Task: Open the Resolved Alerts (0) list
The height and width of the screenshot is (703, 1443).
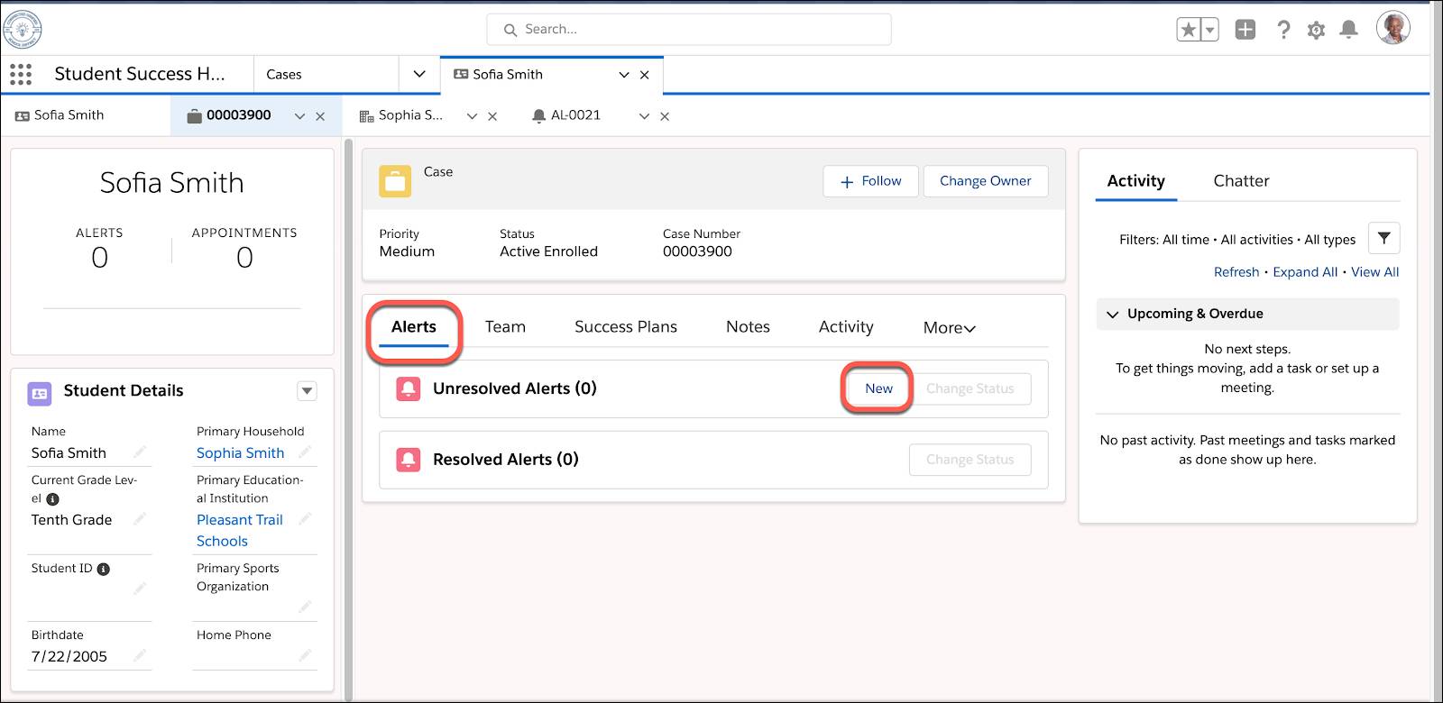Action: pyautogui.click(x=506, y=460)
